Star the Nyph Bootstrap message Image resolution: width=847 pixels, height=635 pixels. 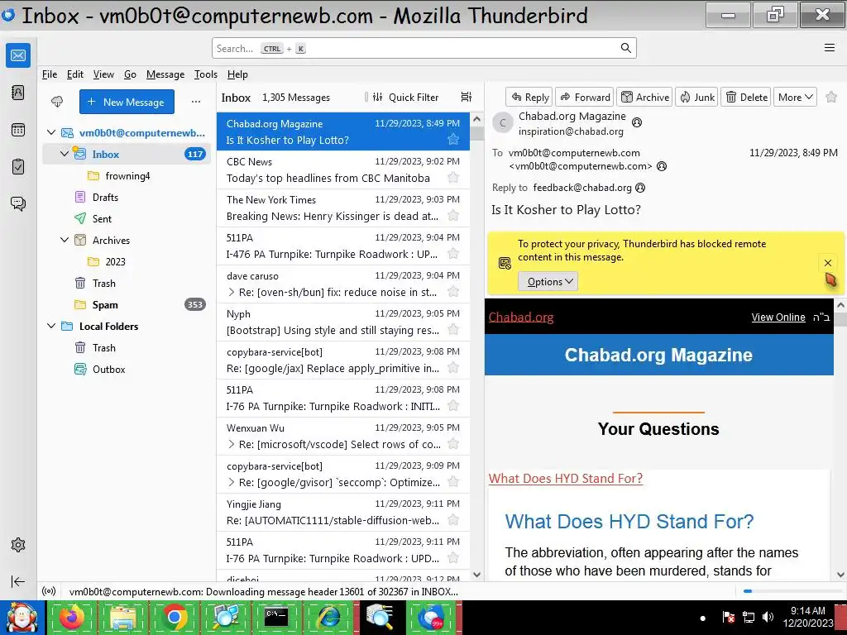[x=453, y=330]
